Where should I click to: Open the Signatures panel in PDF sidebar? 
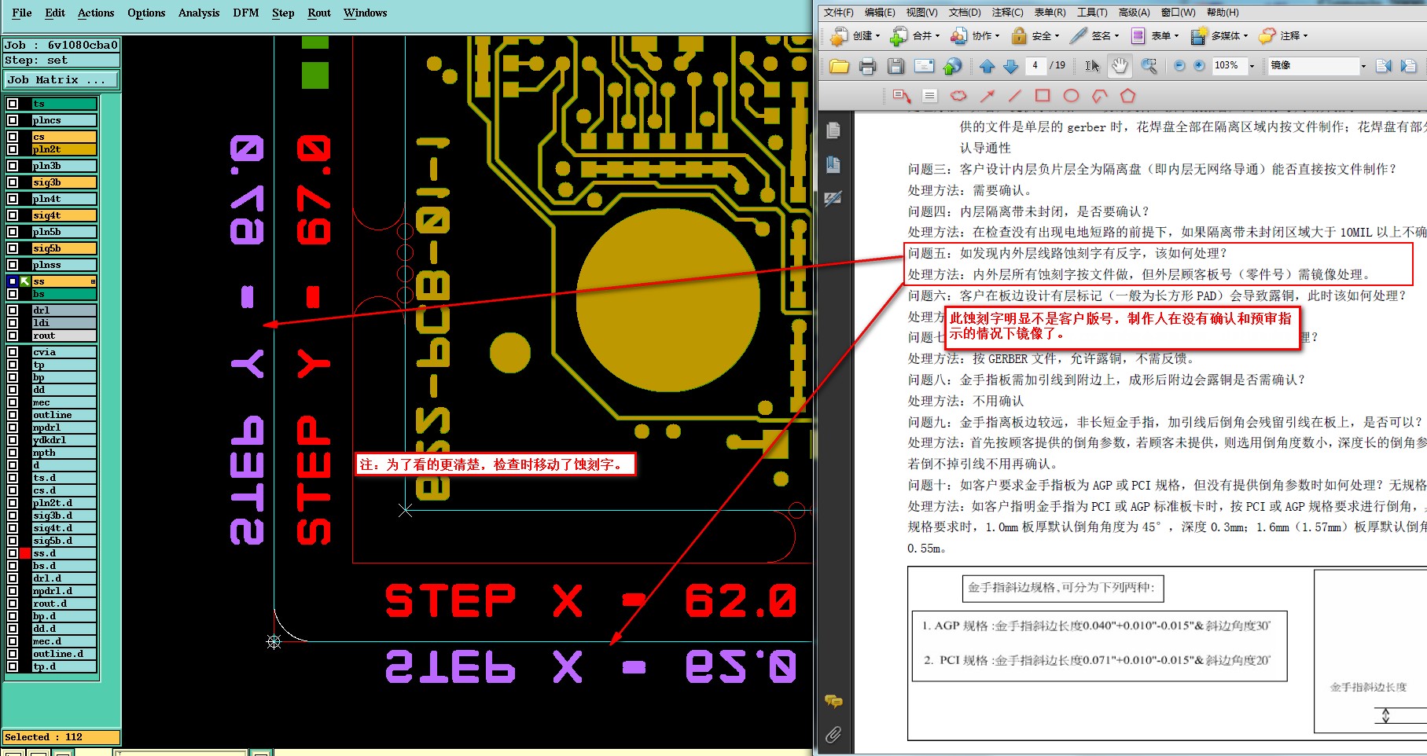833,199
